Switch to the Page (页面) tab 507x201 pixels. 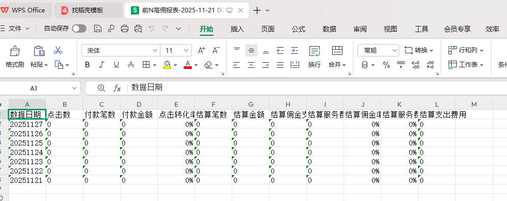click(268, 29)
